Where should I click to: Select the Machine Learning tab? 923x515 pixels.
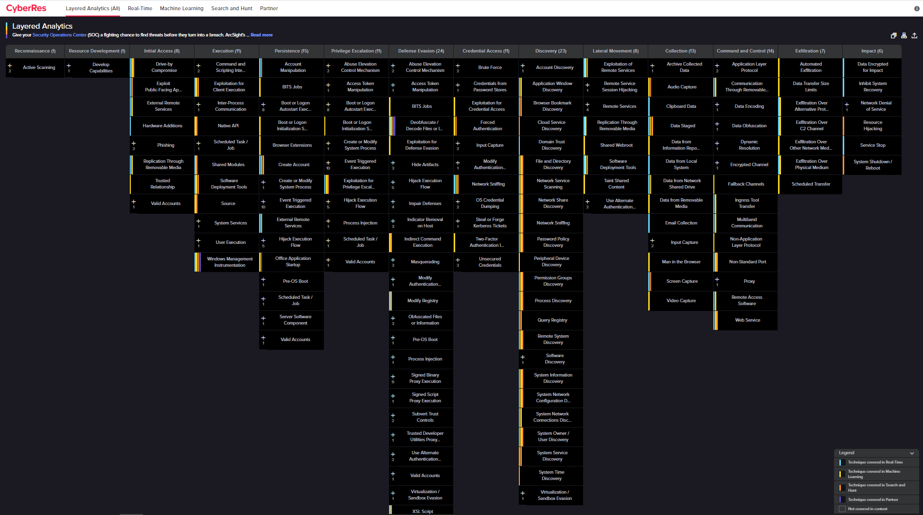point(182,8)
